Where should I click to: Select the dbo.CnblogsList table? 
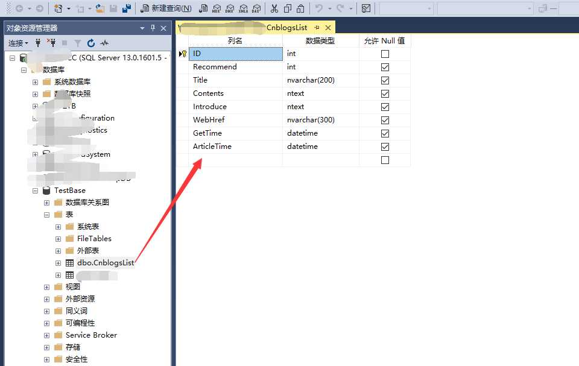coord(105,262)
